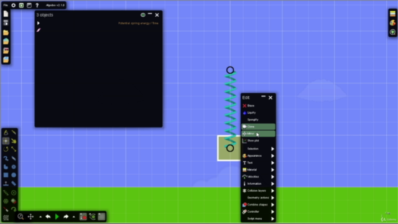Viewport: 398px width, 224px height.
Task: Start the simulation with the green play button
Action: tap(57, 217)
